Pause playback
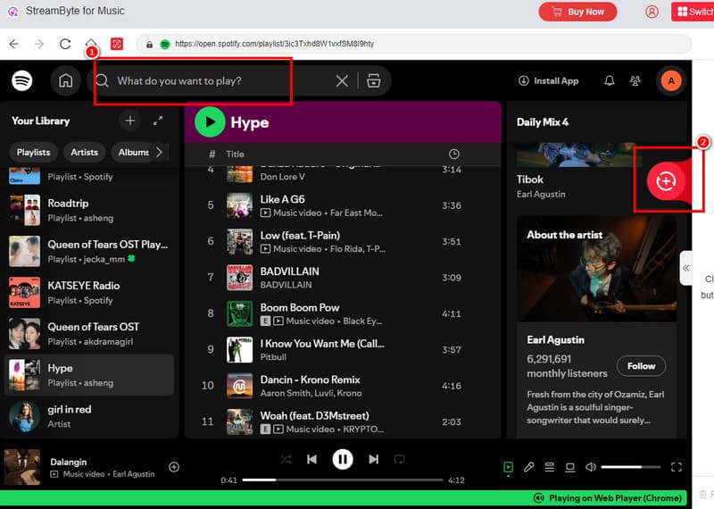Viewport: 714px width, 509px height. pos(343,459)
